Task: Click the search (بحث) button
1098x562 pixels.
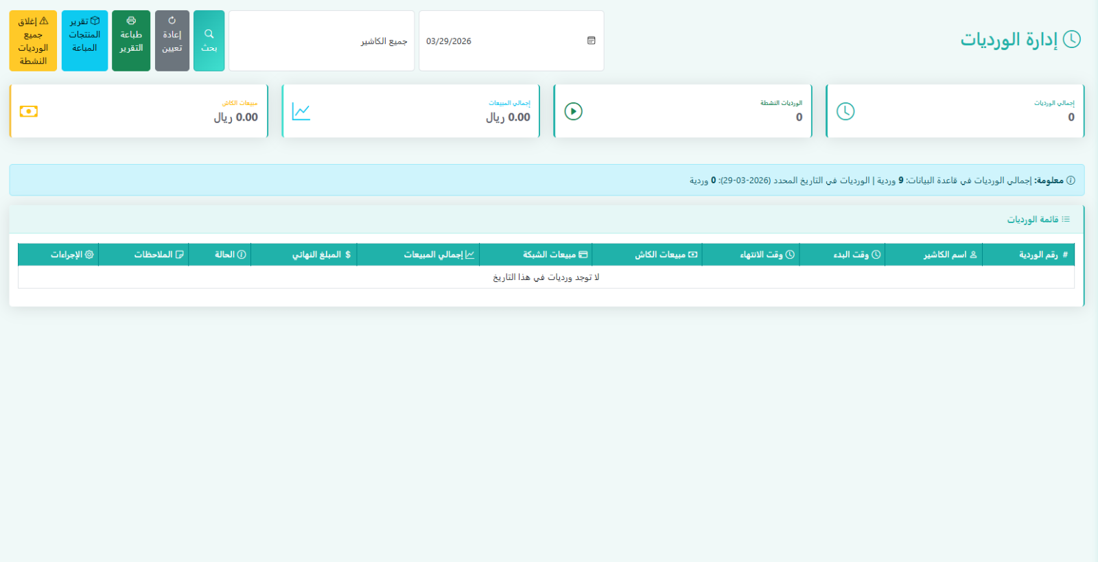Action: (x=209, y=41)
